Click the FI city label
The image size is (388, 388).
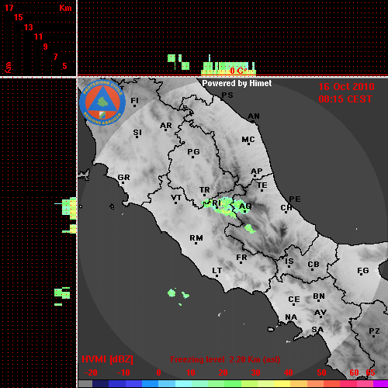[134, 100]
